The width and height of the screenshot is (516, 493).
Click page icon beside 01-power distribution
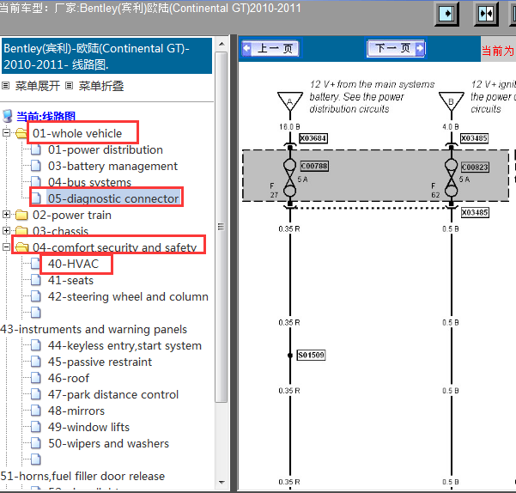click(36, 149)
